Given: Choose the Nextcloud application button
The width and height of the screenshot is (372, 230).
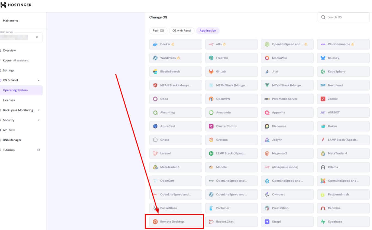Looking at the screenshot, I should 343,85.
